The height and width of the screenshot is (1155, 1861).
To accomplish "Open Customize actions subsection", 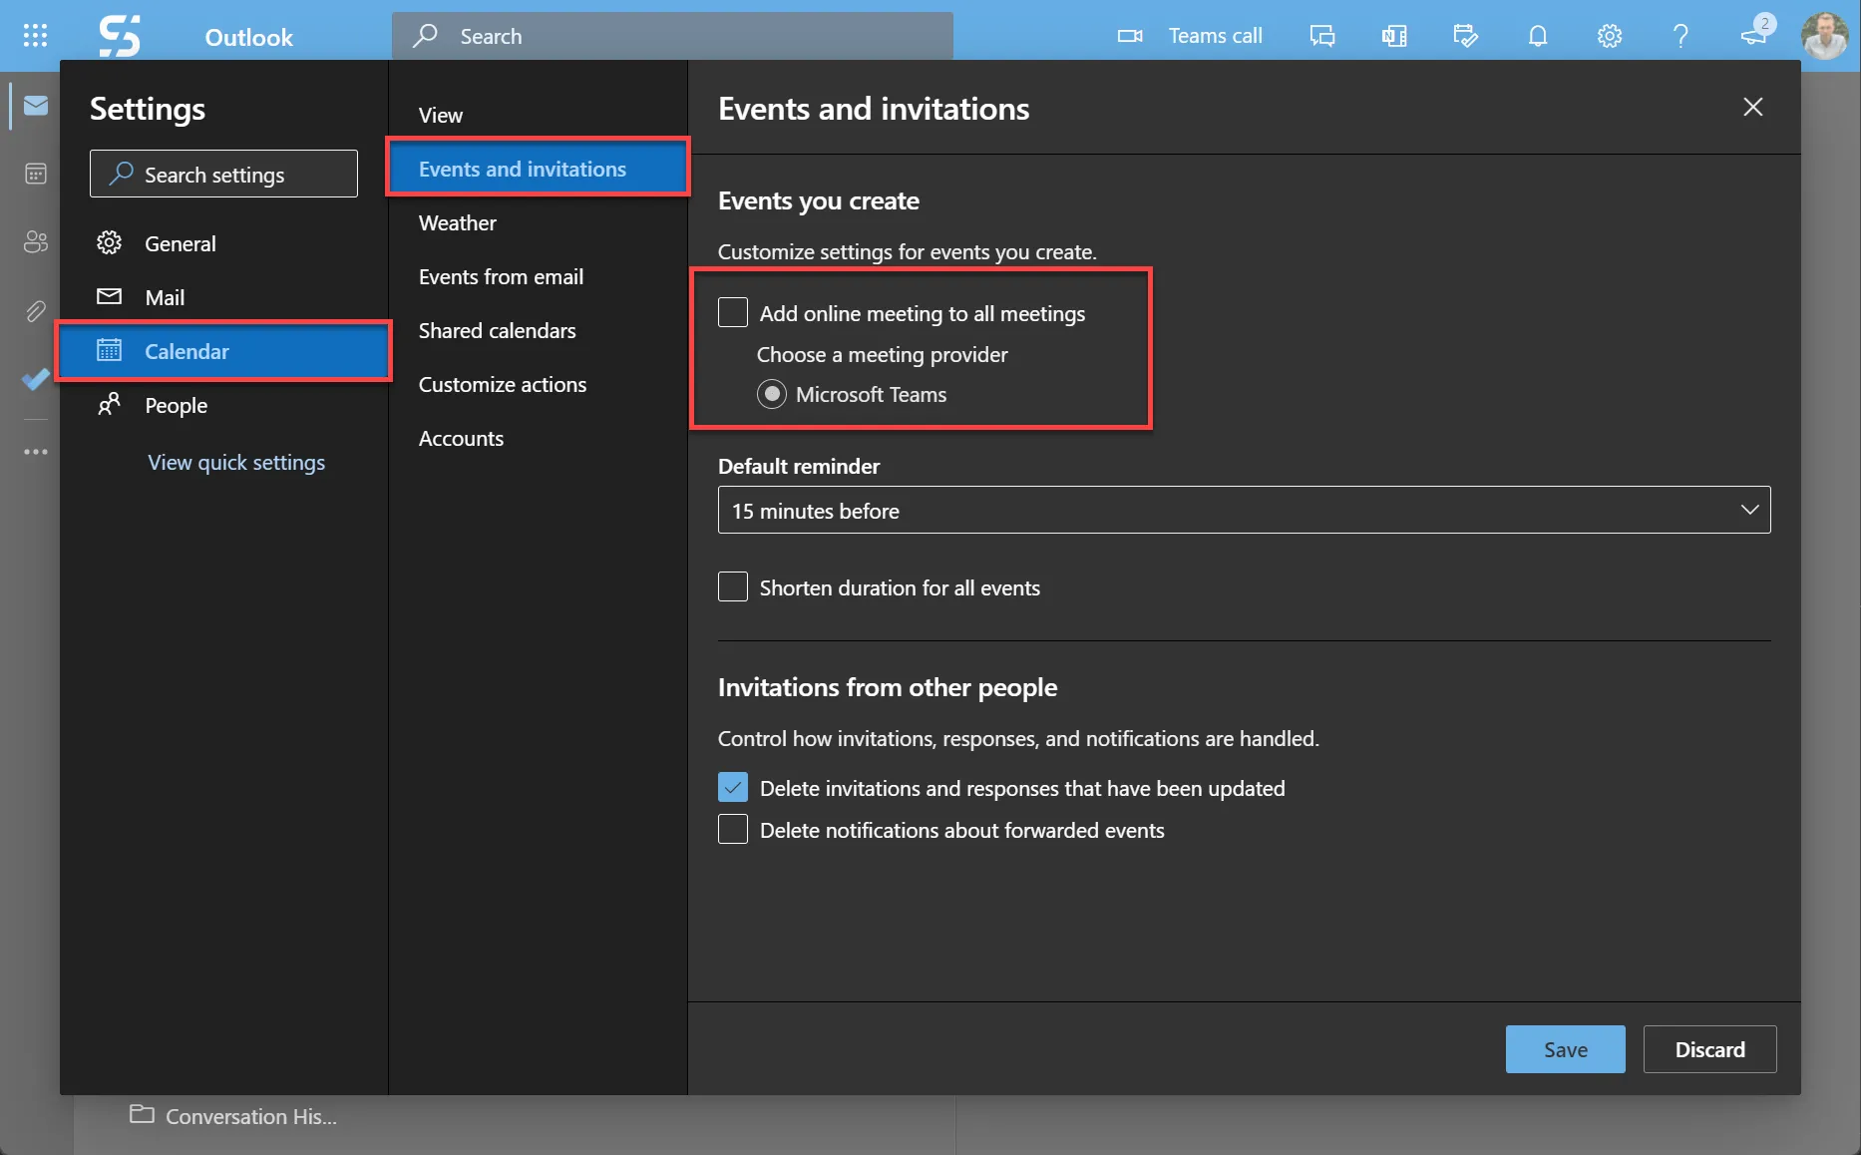I will pyautogui.click(x=538, y=384).
